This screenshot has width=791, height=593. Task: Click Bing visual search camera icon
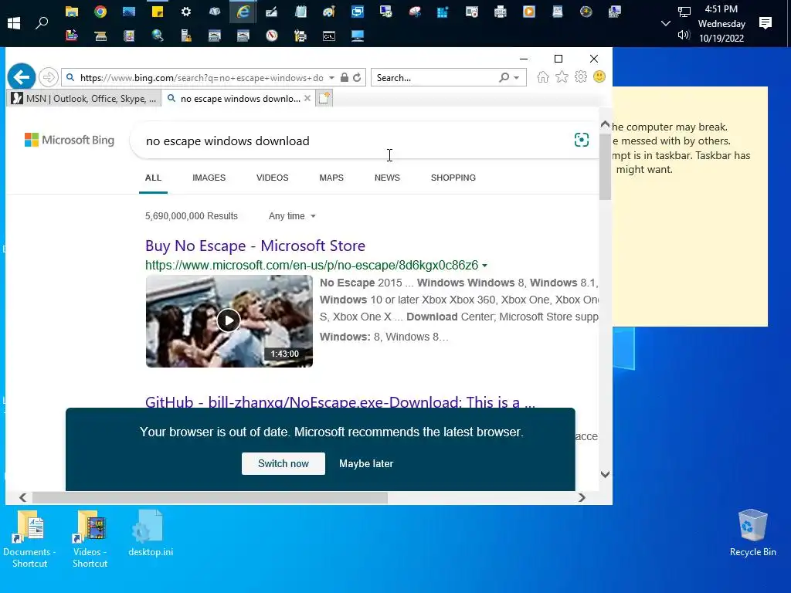tap(582, 140)
